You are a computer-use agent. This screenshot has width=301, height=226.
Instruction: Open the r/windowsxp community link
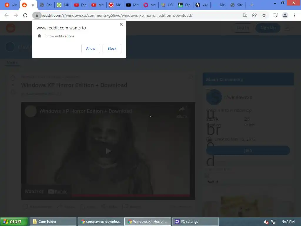[238, 97]
